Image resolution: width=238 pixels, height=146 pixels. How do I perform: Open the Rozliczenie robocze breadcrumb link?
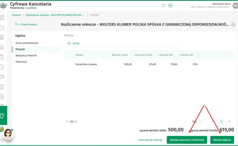pyautogui.click(x=55, y=15)
